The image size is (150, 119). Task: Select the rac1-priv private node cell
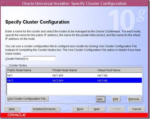pyautogui.click(x=74, y=75)
